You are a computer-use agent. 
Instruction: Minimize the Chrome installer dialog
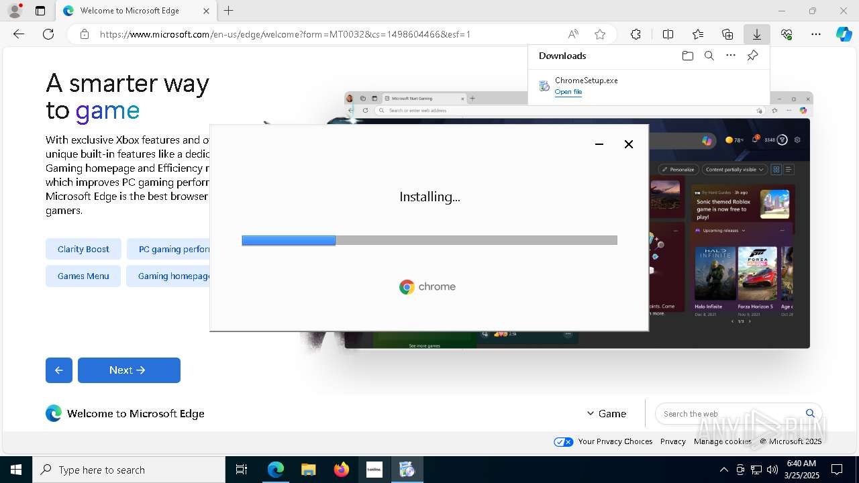(x=599, y=144)
